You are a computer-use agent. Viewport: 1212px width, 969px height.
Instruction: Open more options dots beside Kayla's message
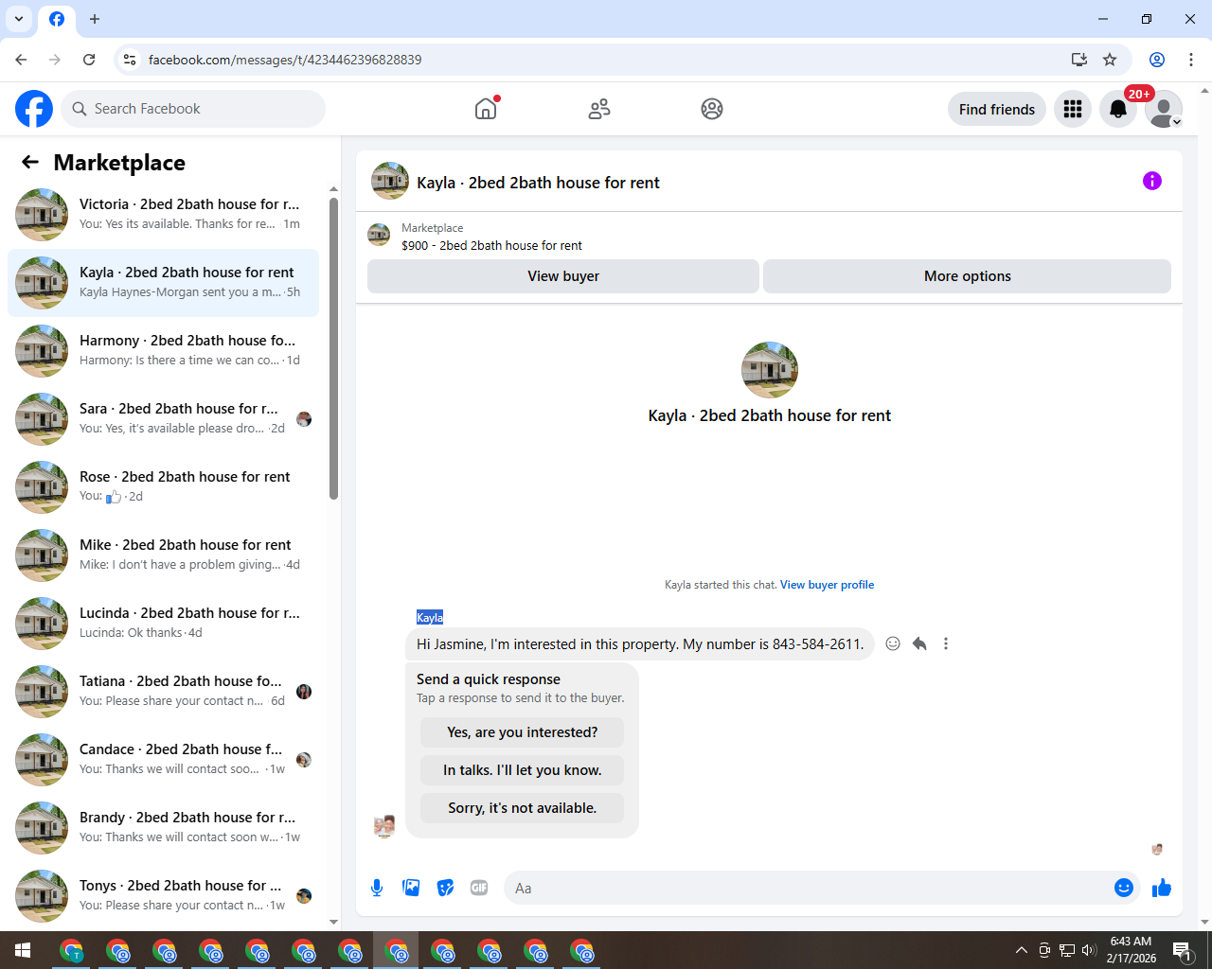pyautogui.click(x=946, y=643)
